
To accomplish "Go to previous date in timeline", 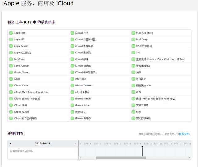I will [10, 144].
